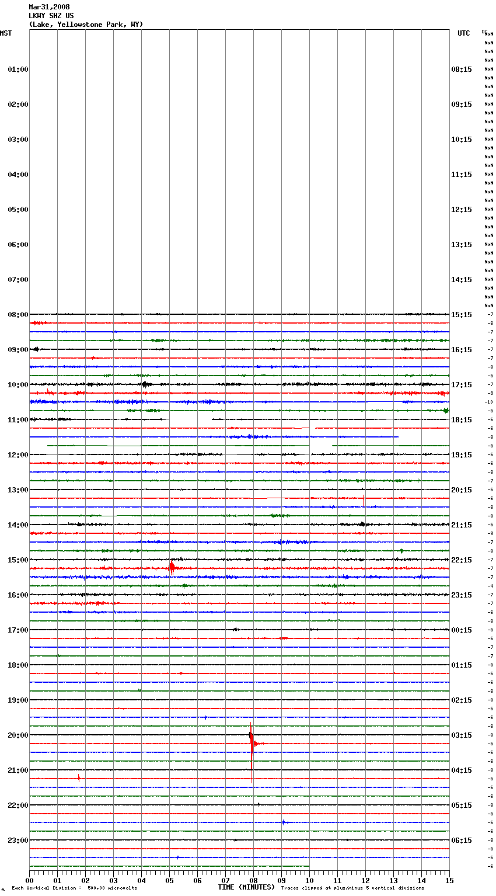
Task: Click the '08:15' UTC time label
Action: coord(462,70)
